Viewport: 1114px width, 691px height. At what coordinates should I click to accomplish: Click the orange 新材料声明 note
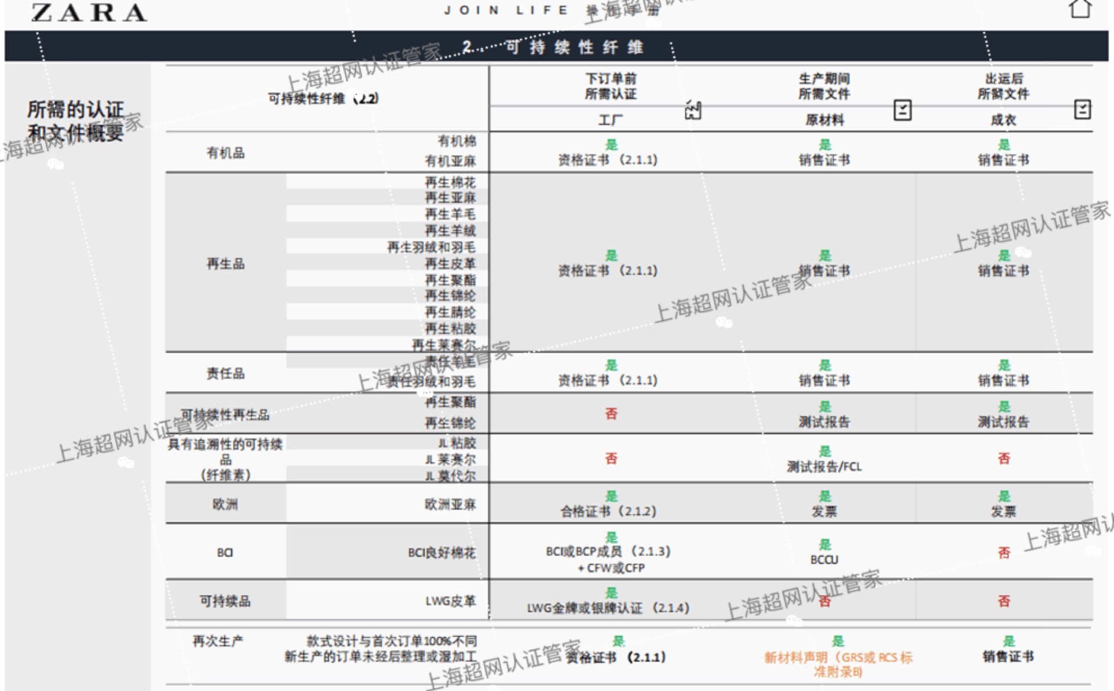click(x=838, y=664)
